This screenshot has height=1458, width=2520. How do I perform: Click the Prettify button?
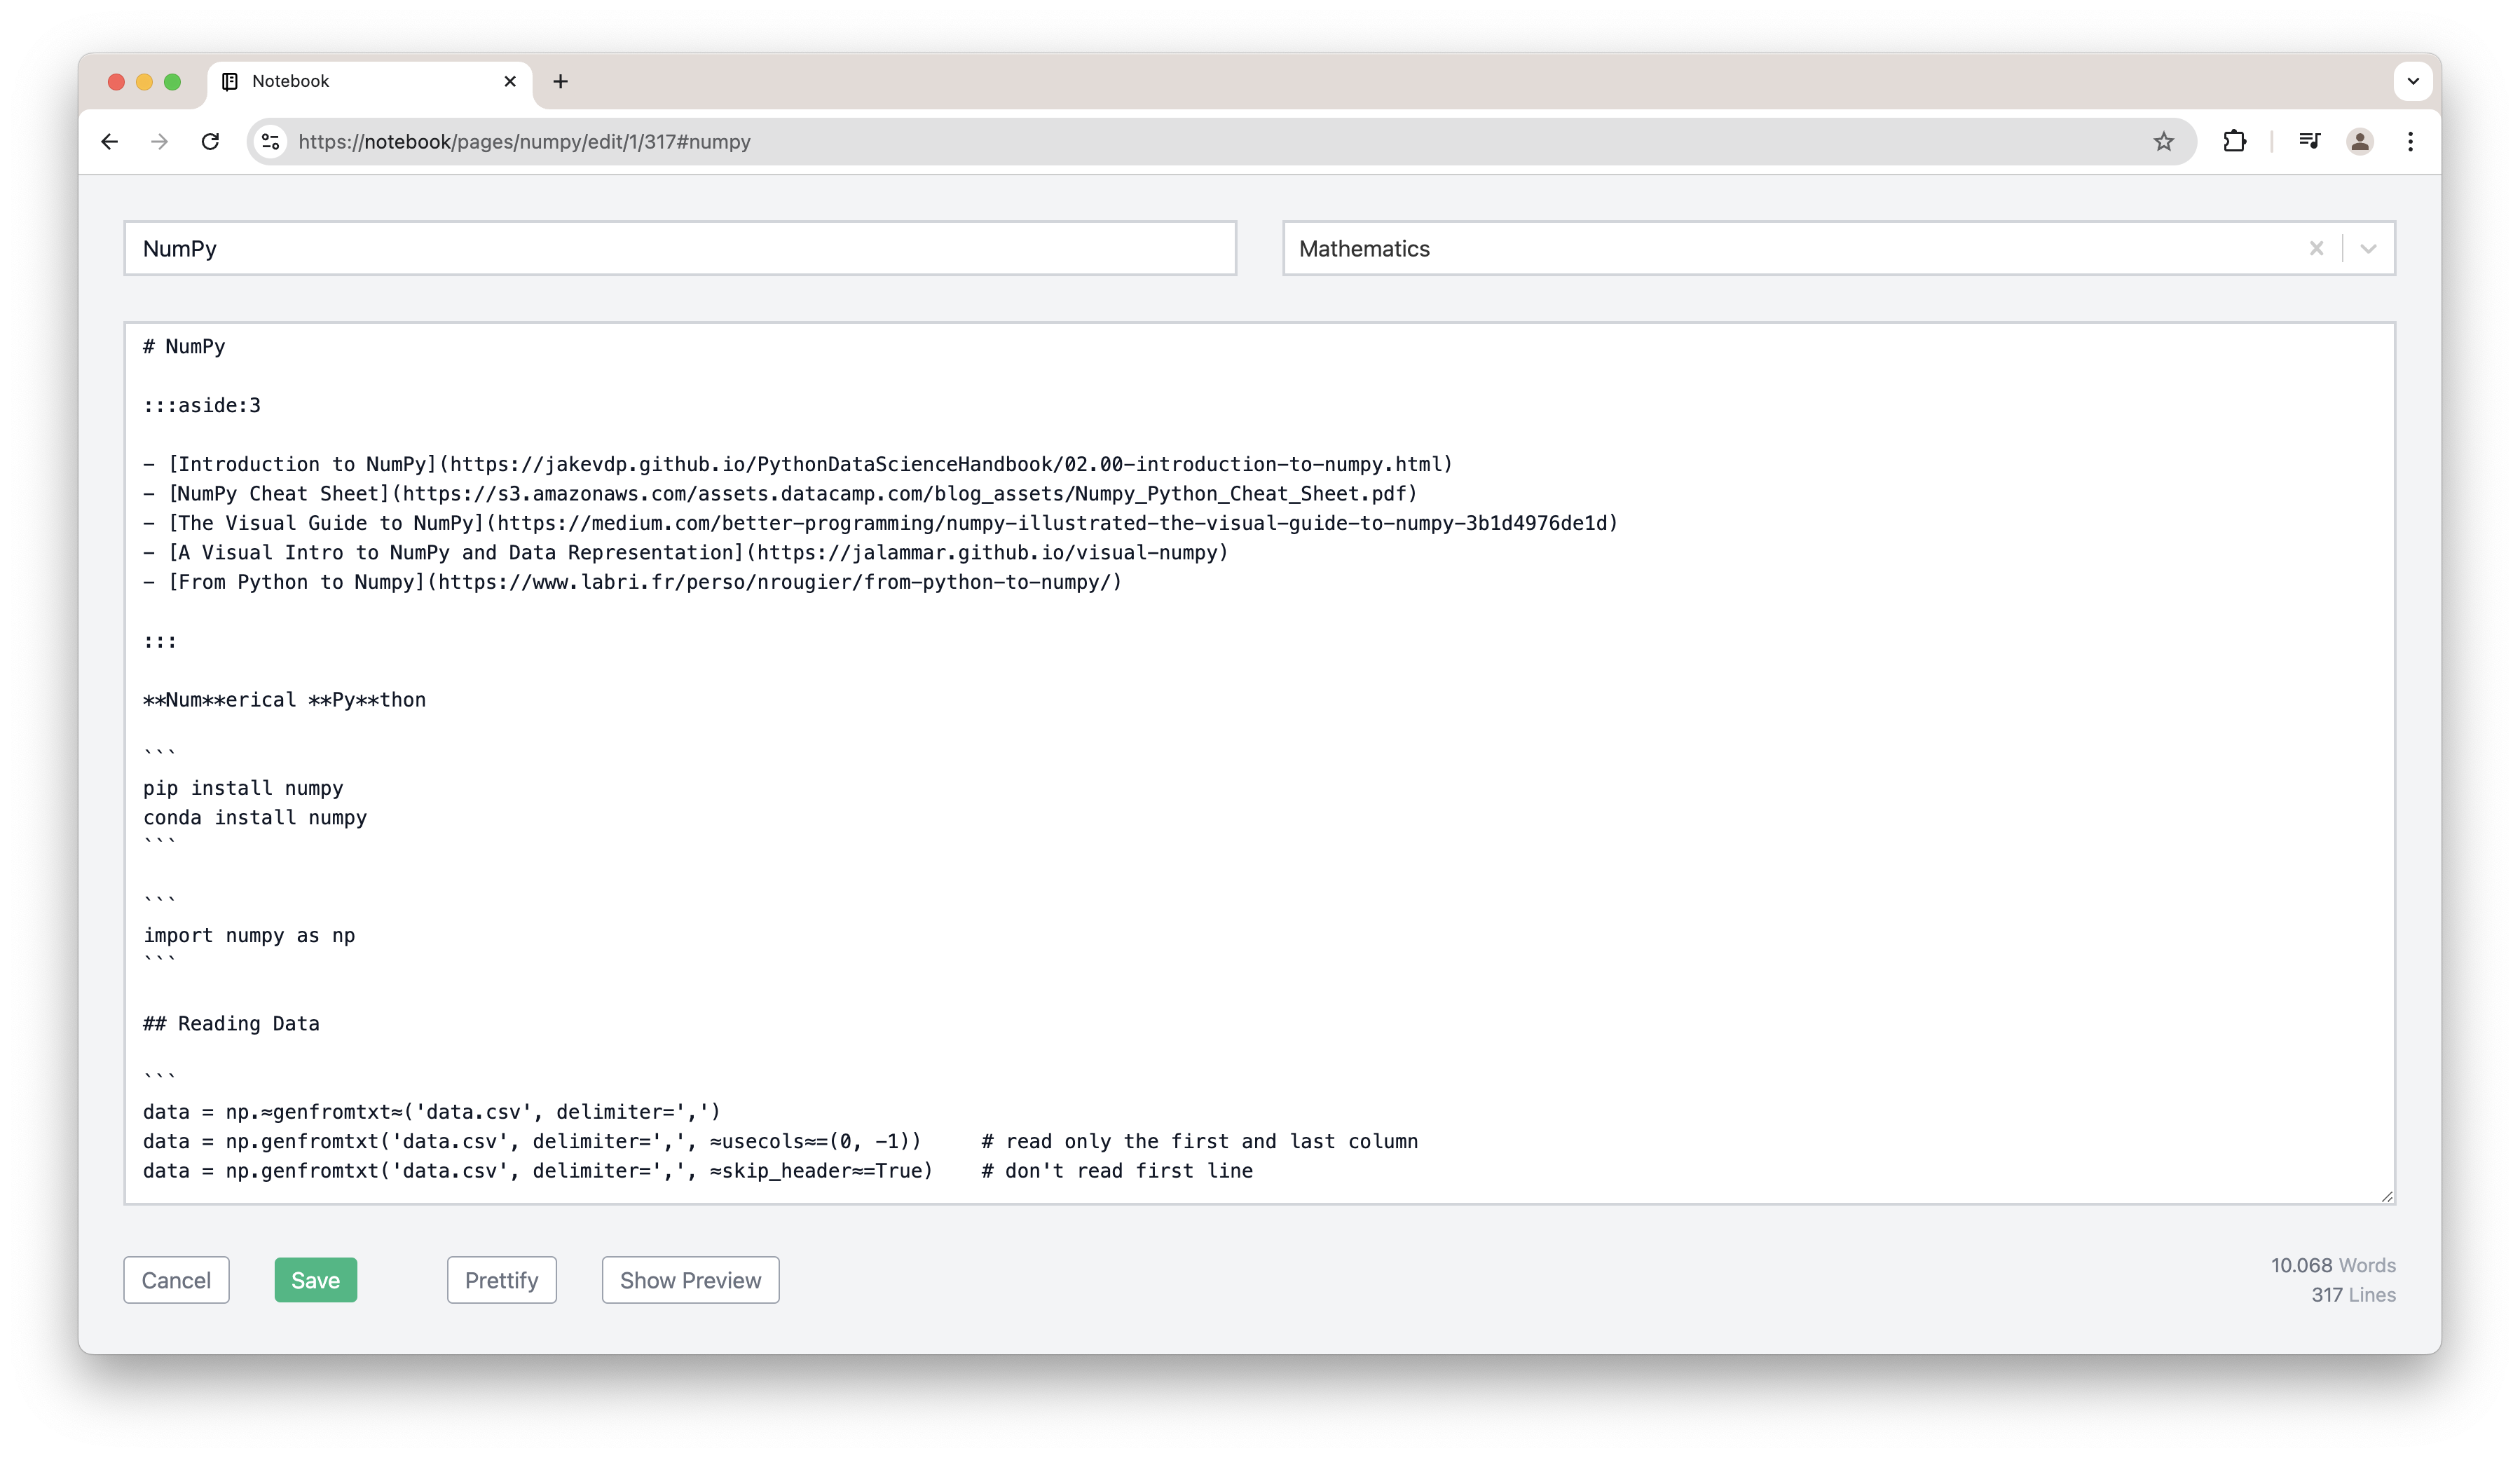point(501,1280)
